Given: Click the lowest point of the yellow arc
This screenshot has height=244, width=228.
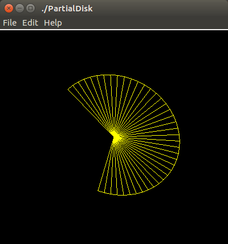Looking at the screenshot, I should [x=120, y=195].
